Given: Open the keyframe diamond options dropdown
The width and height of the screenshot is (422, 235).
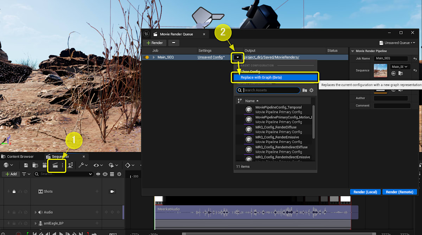Looking at the screenshot, I should tap(130, 165).
